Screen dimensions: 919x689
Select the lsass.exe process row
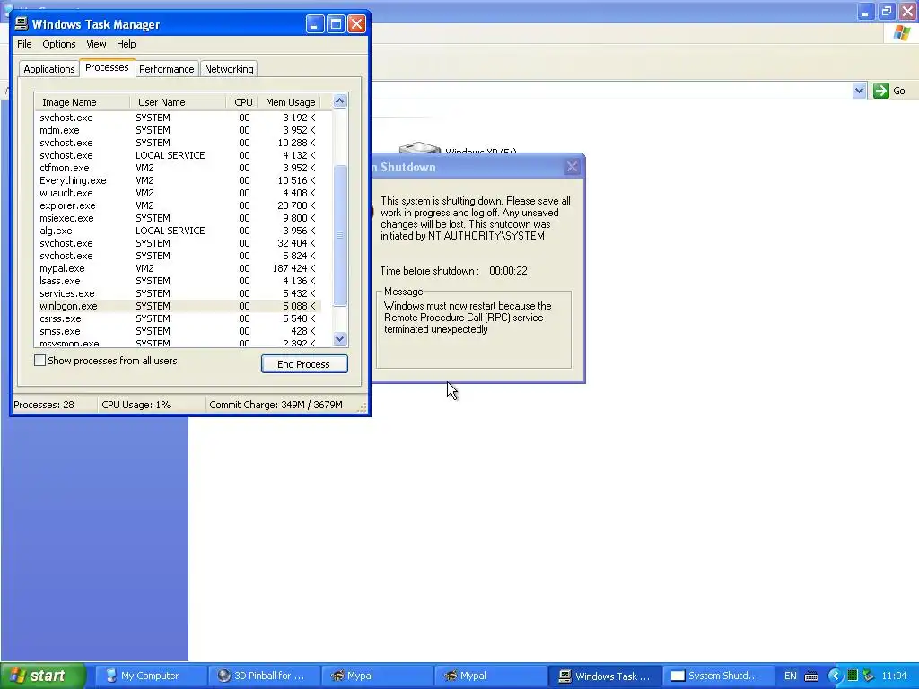[x=179, y=281]
